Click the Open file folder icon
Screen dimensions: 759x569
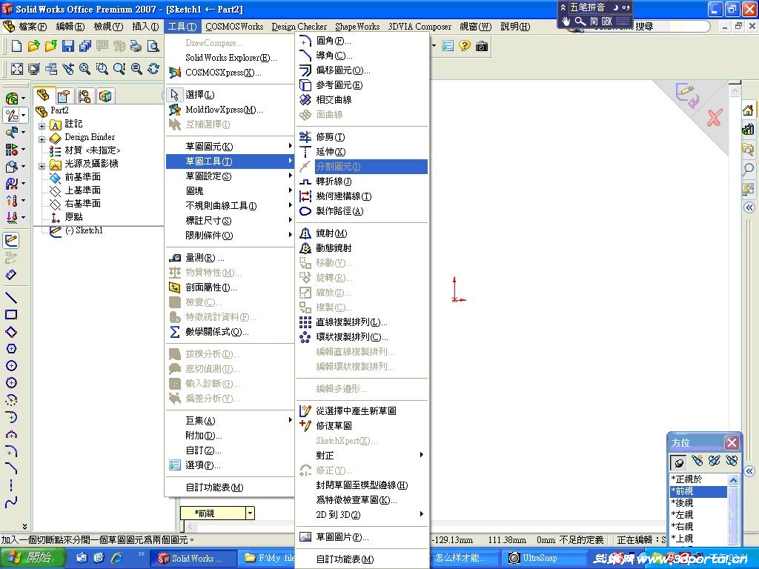[33, 46]
